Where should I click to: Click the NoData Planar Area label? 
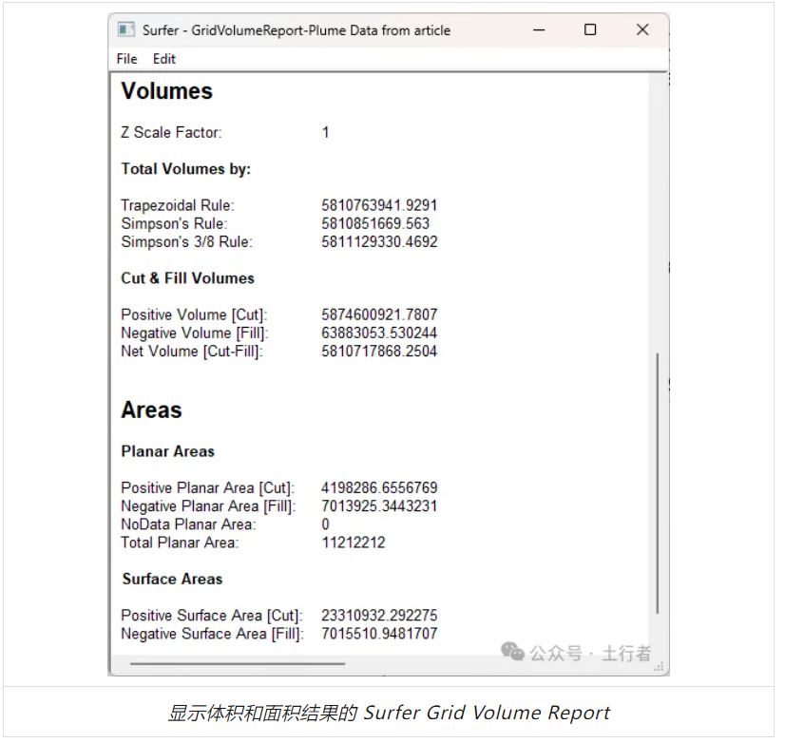point(188,524)
